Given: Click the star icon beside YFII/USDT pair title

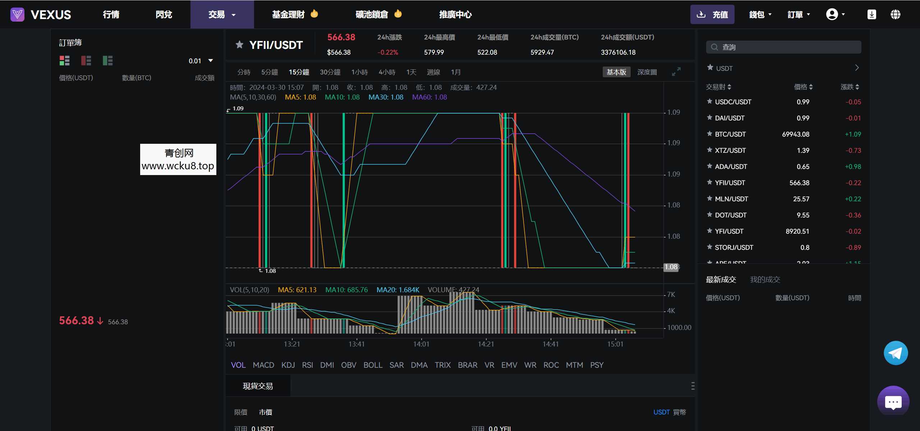Looking at the screenshot, I should [x=239, y=45].
